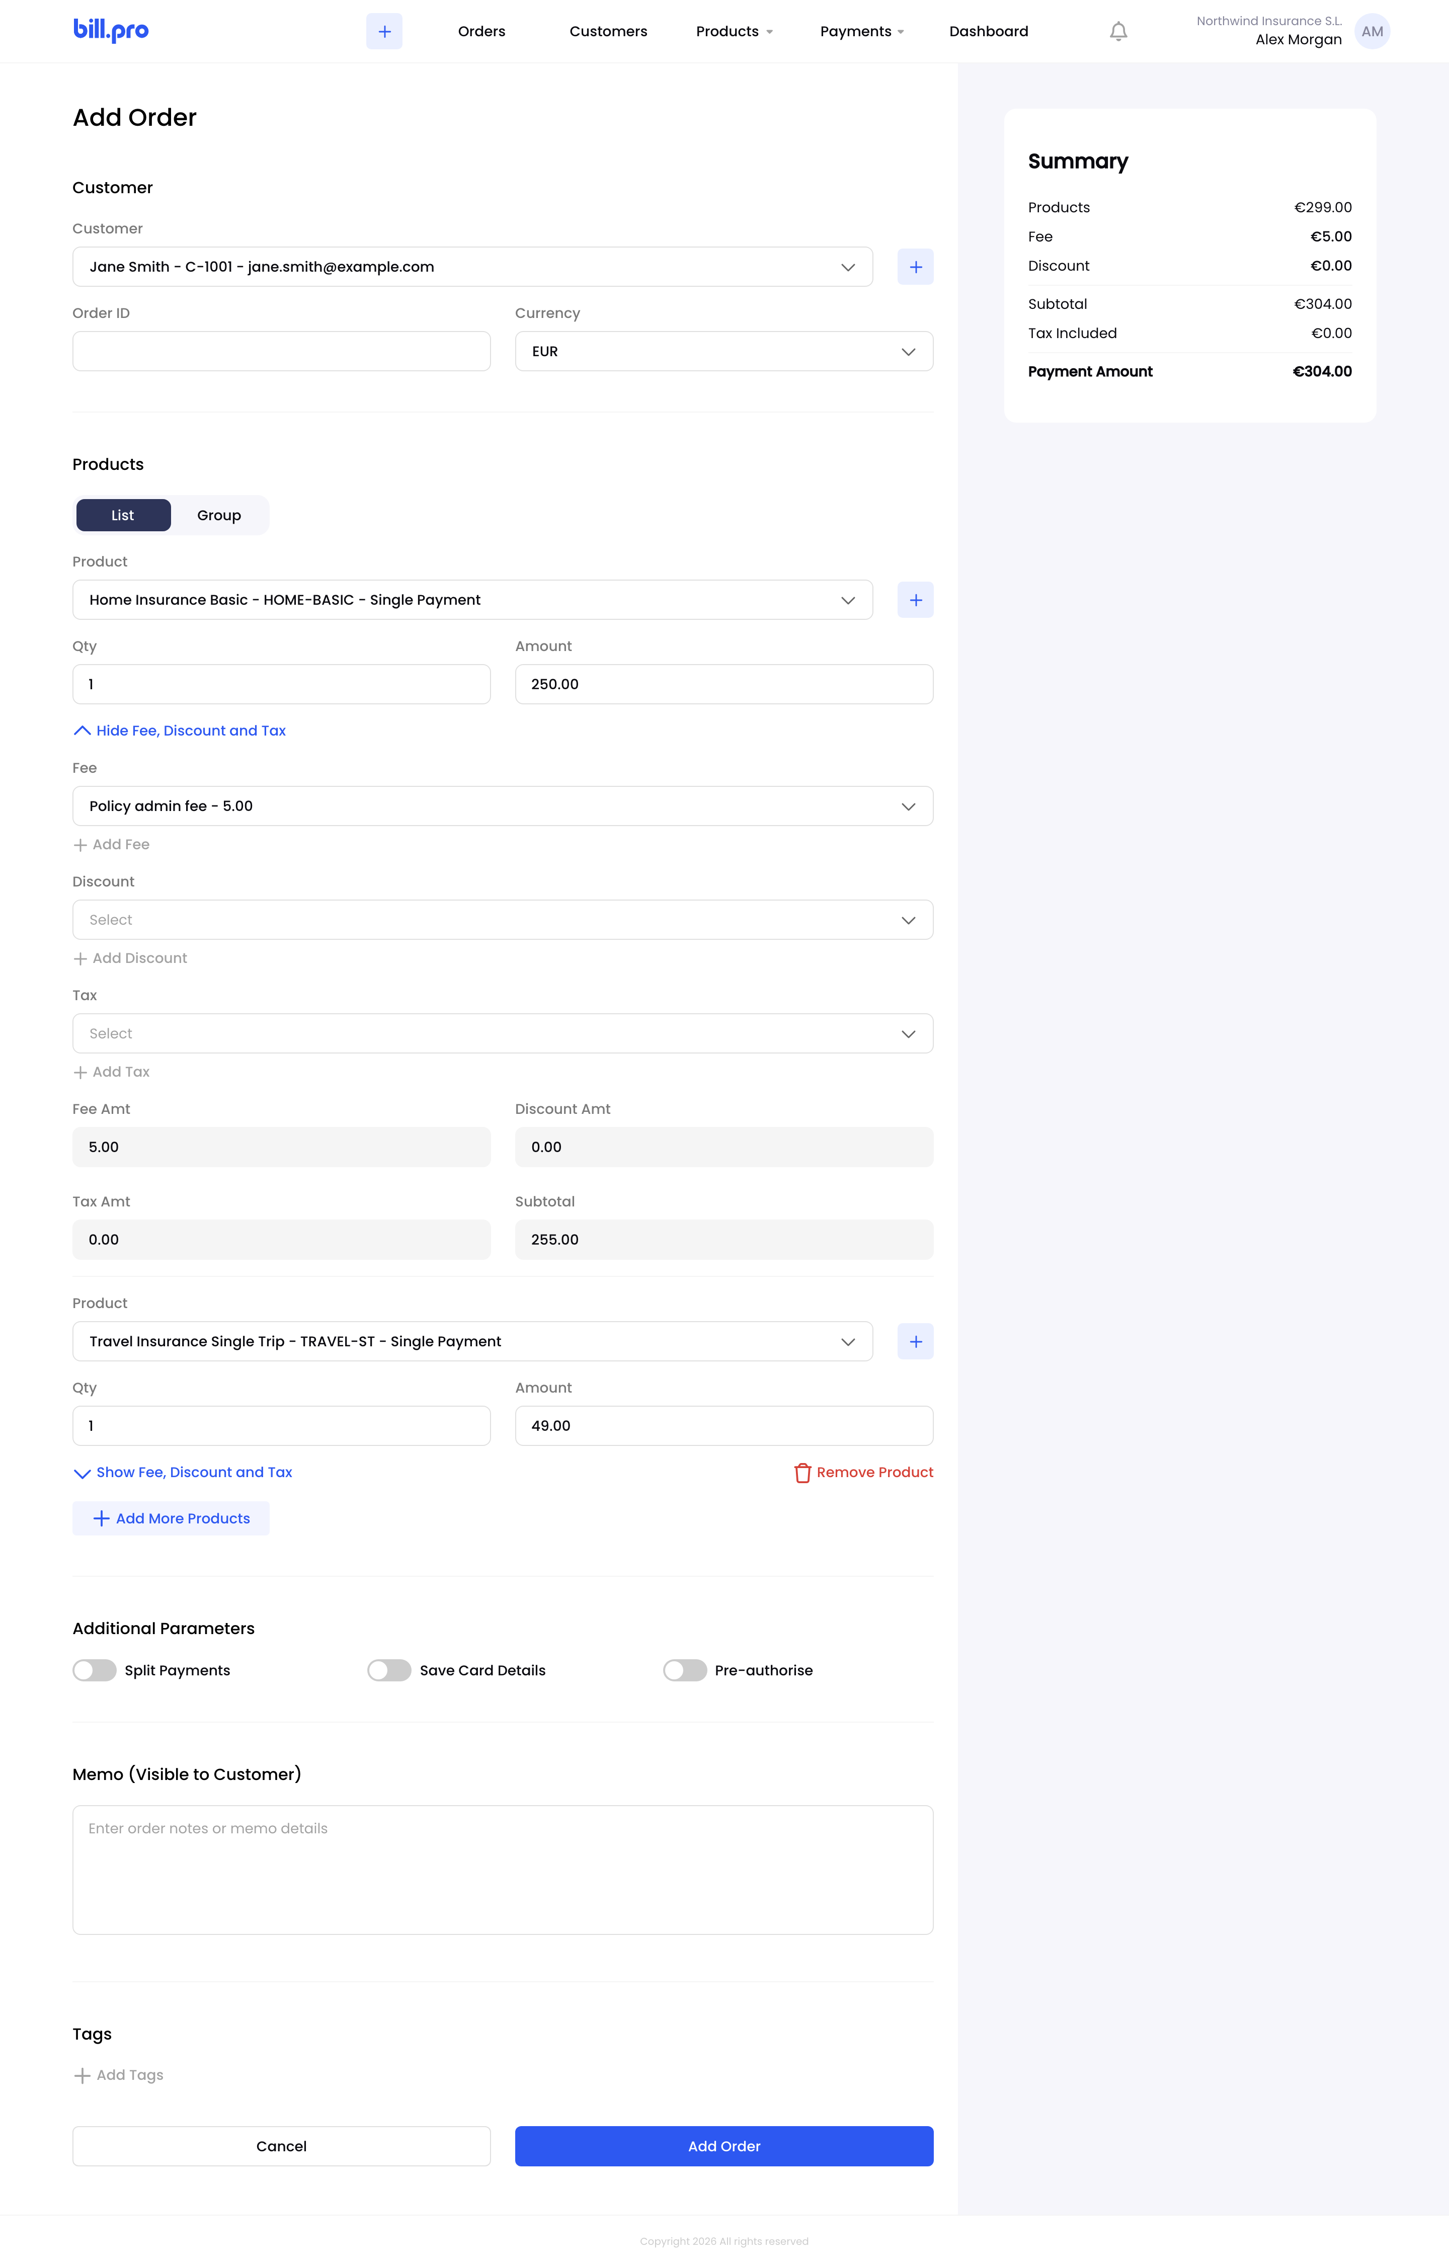This screenshot has width=1449, height=2267.
Task: Click the Add Discount link
Action: pyautogui.click(x=130, y=958)
